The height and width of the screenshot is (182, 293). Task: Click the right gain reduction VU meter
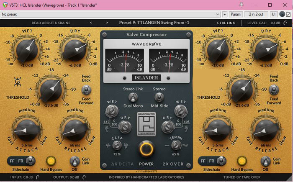coord(168,61)
